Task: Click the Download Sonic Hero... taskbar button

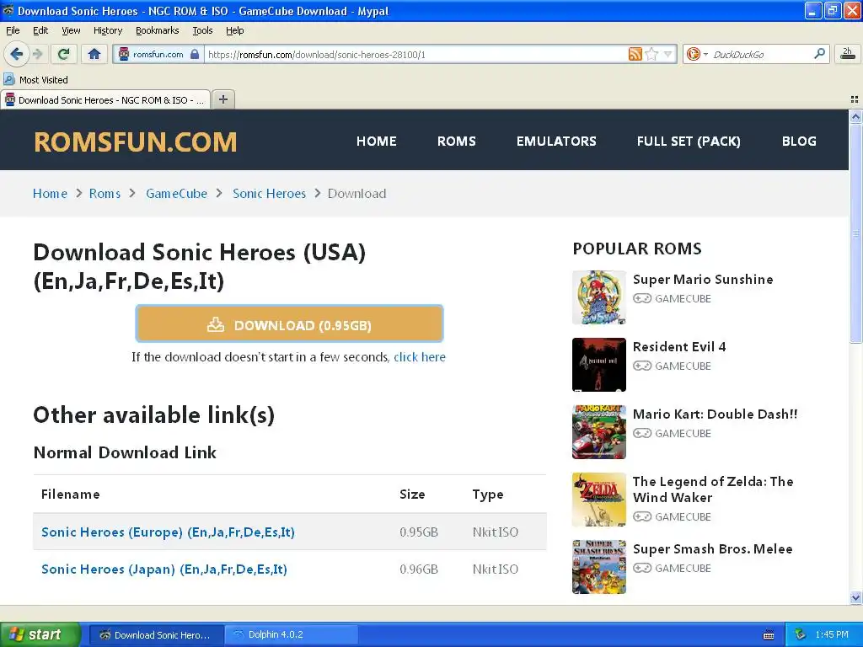Action: [x=156, y=634]
